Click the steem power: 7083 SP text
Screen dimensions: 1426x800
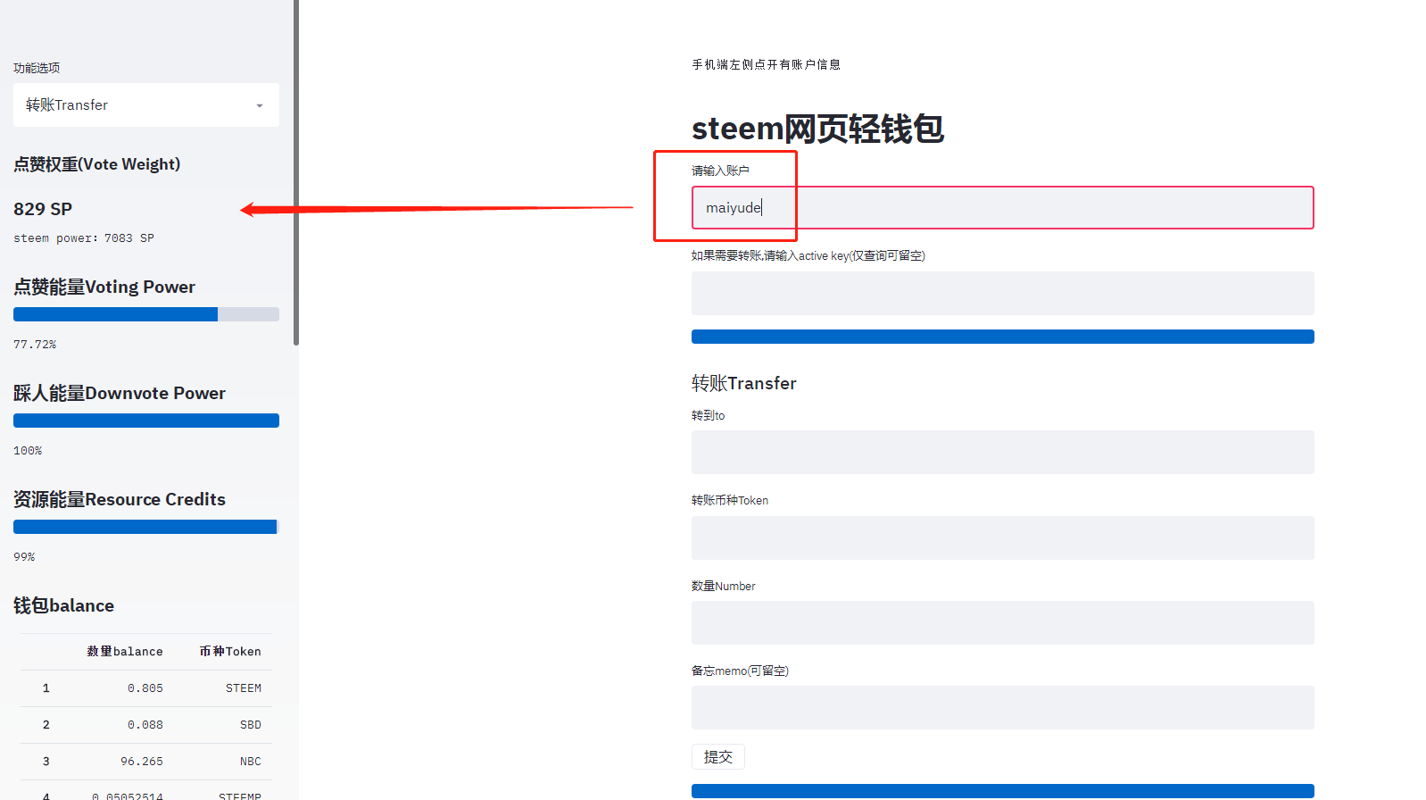[x=84, y=238]
